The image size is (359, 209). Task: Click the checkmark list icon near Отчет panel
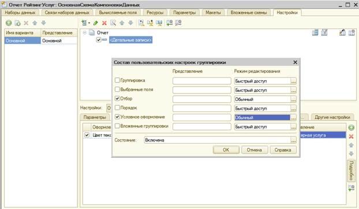[x=324, y=33]
